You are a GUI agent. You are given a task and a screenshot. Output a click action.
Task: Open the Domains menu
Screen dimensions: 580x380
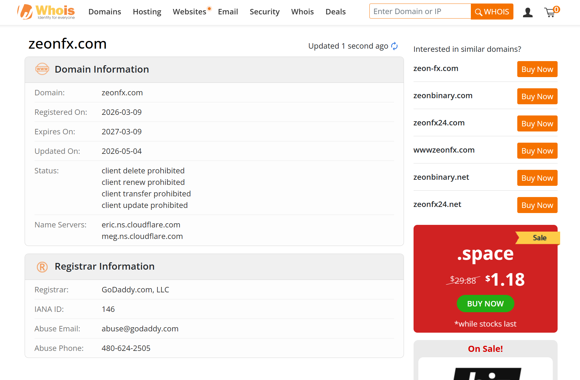(105, 12)
